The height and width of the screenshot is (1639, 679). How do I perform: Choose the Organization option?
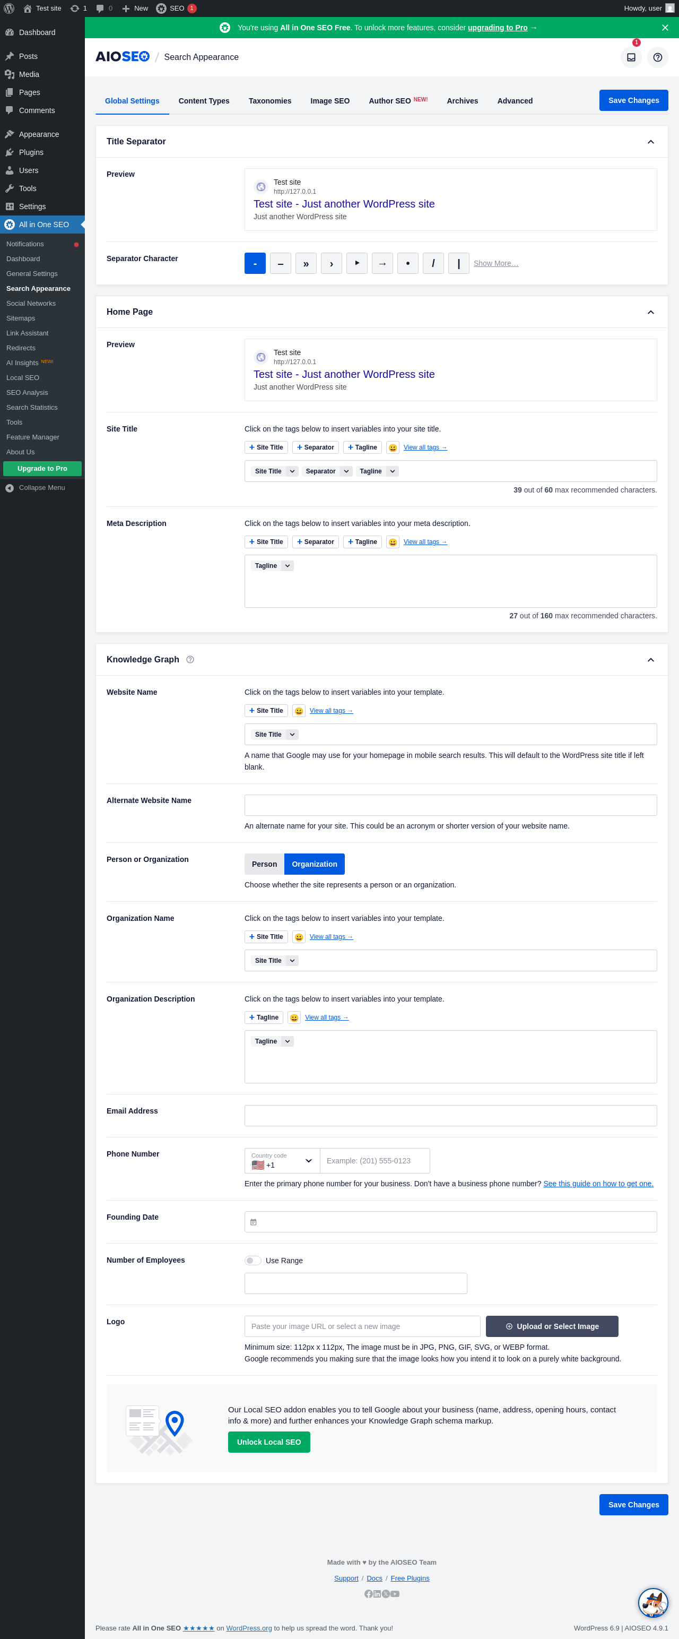coord(314,864)
